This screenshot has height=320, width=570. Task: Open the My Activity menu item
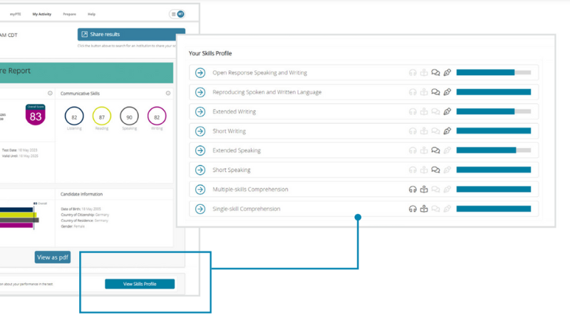[42, 14]
